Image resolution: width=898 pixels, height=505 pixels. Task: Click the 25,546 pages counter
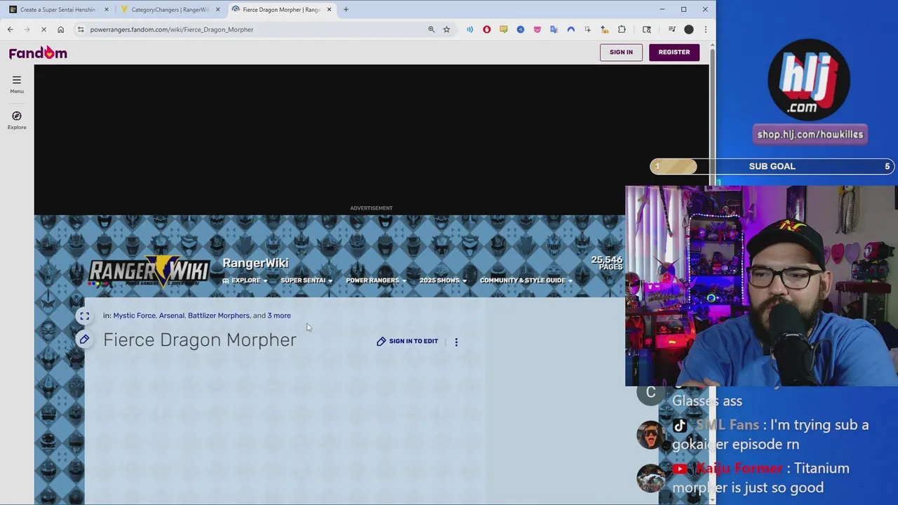(607, 263)
